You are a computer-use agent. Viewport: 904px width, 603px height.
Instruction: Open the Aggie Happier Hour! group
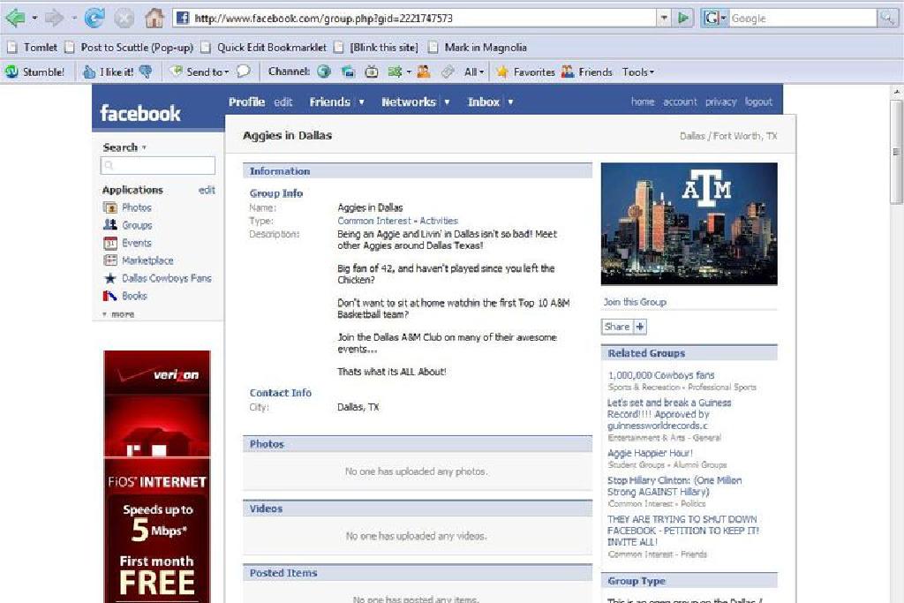click(x=651, y=453)
